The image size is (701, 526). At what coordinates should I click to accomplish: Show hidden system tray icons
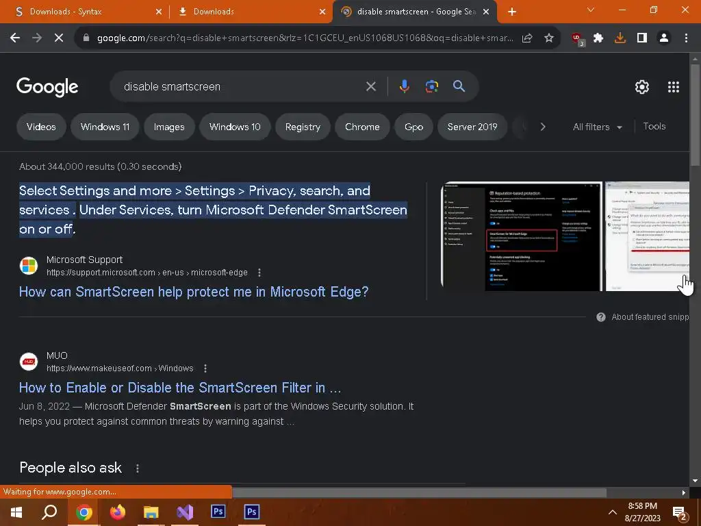tap(613, 512)
